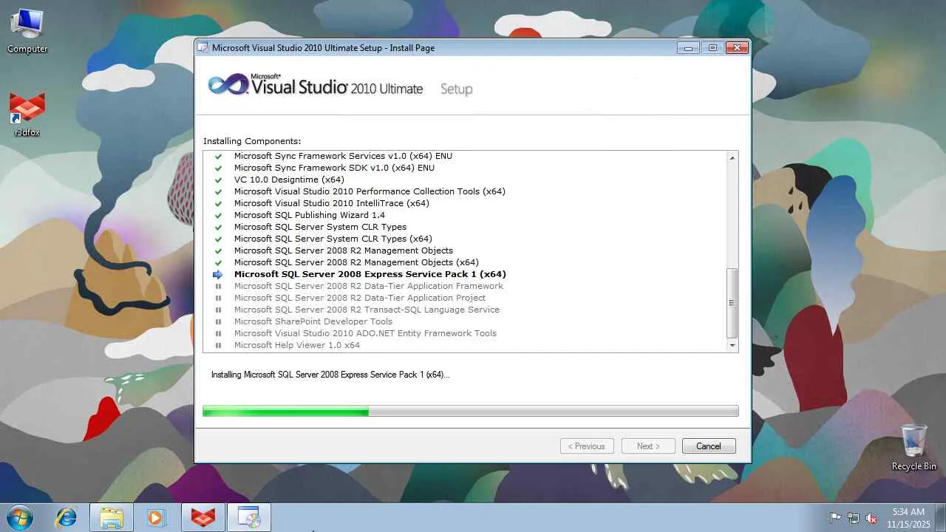This screenshot has width=946, height=532.
Task: Select the checkmark for Visual Studio 2010 IntelliTrace
Action: point(218,203)
